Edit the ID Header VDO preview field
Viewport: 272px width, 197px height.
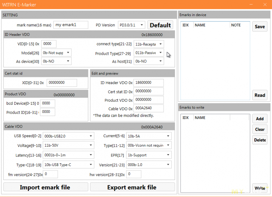149,83
